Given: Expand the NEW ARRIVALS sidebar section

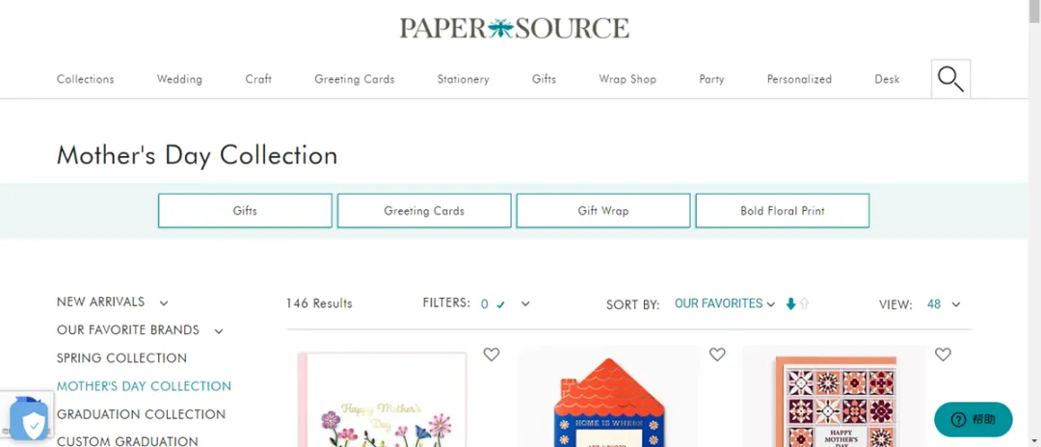Looking at the screenshot, I should (163, 303).
